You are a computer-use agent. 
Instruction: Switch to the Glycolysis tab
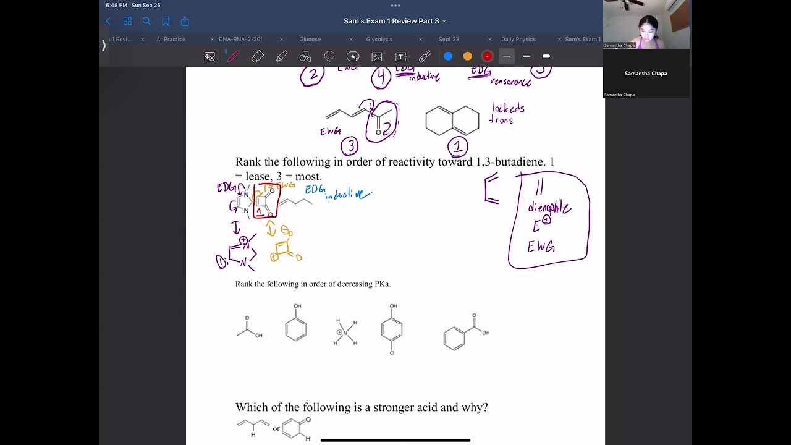click(379, 39)
